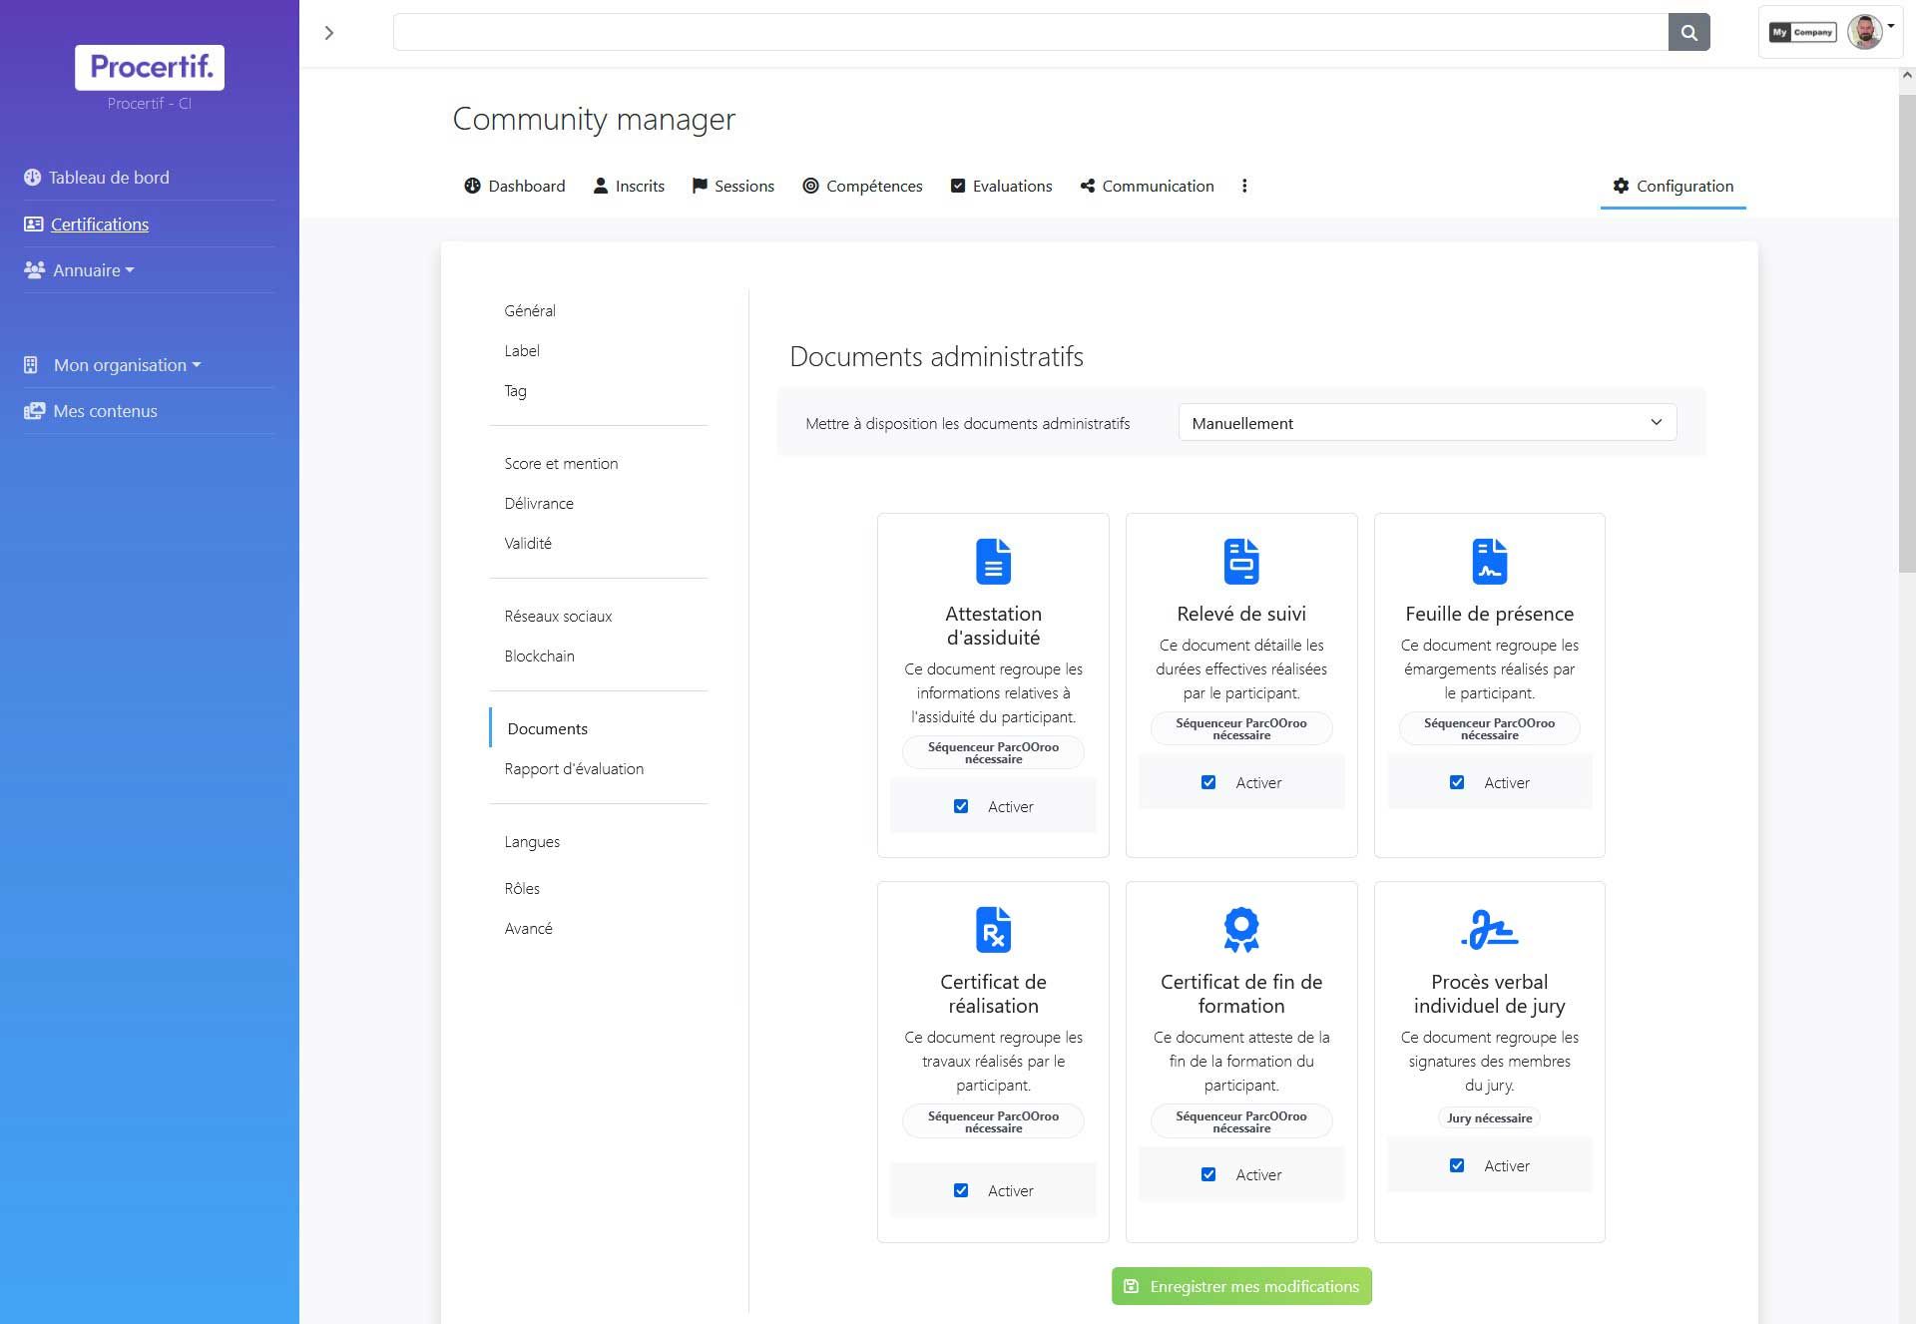Image resolution: width=1916 pixels, height=1324 pixels.
Task: Uncheck Activer for Attestation d'assiduité
Action: tap(961, 806)
